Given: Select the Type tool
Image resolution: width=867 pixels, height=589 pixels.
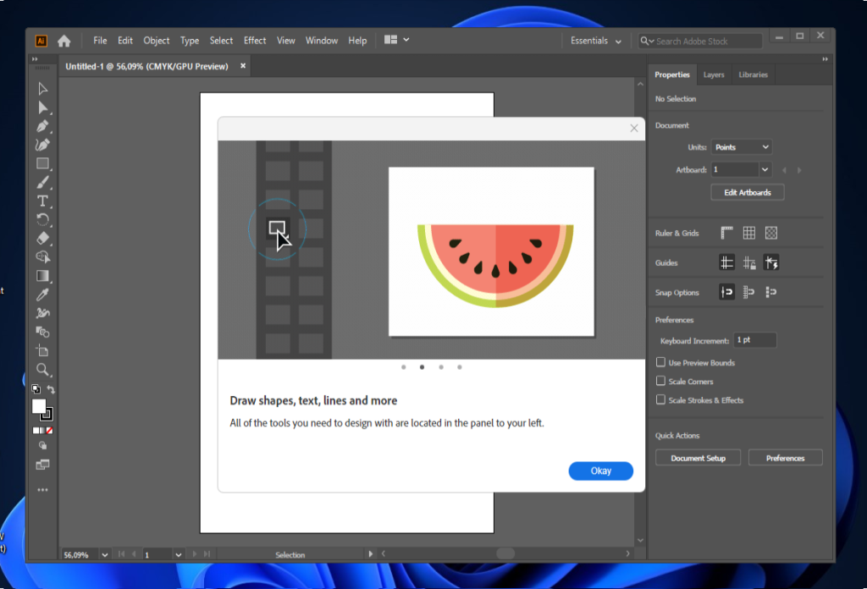Looking at the screenshot, I should (42, 201).
